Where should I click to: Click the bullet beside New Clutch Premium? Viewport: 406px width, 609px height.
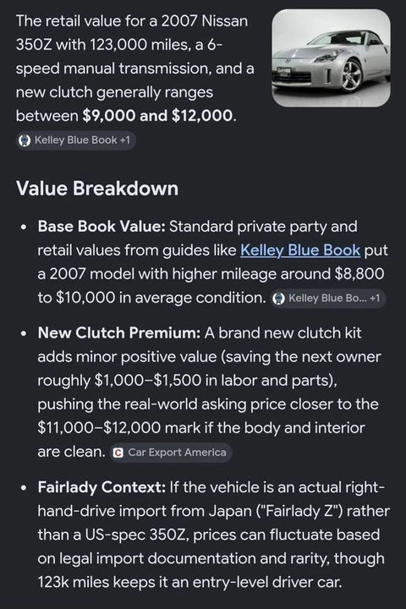pos(24,333)
